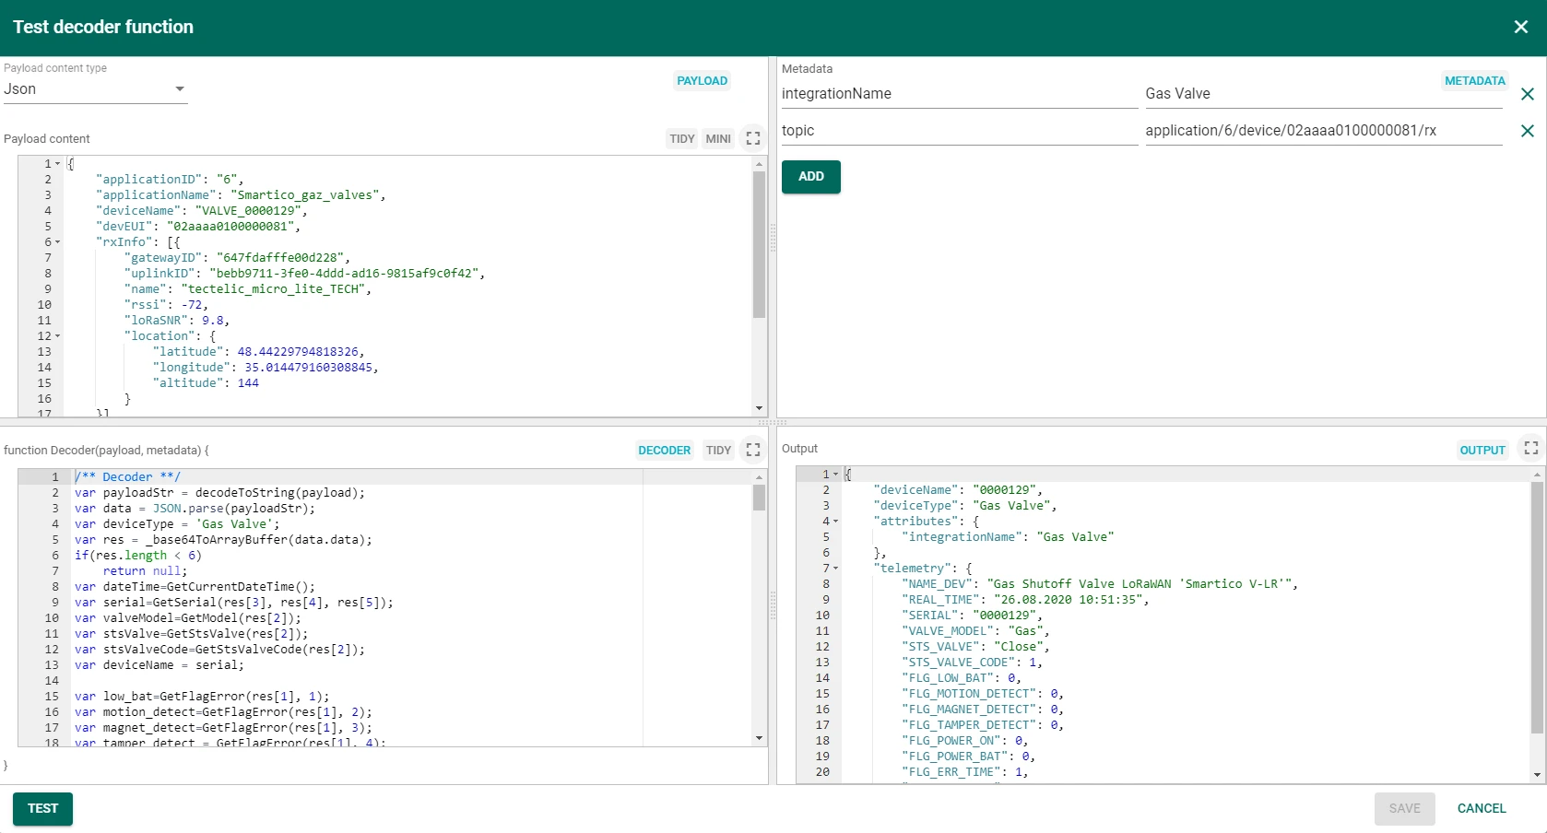Collapse payload JSON root at line 1

click(58, 164)
